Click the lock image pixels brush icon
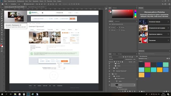 [116, 62]
